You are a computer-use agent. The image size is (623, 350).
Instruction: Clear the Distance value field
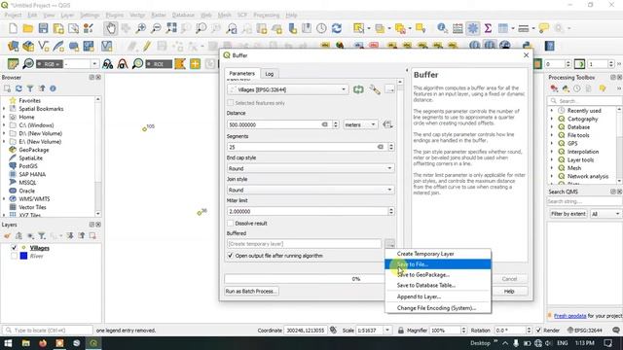click(324, 124)
